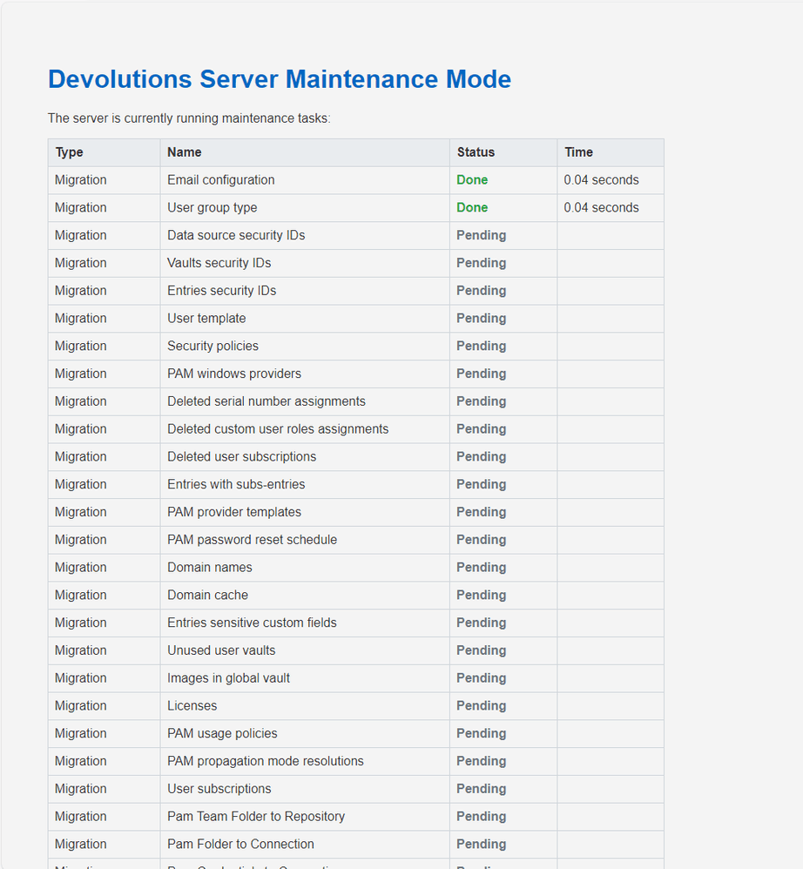The image size is (803, 869).
Task: Select "Pending" for PAM usage policies
Action: 481,734
